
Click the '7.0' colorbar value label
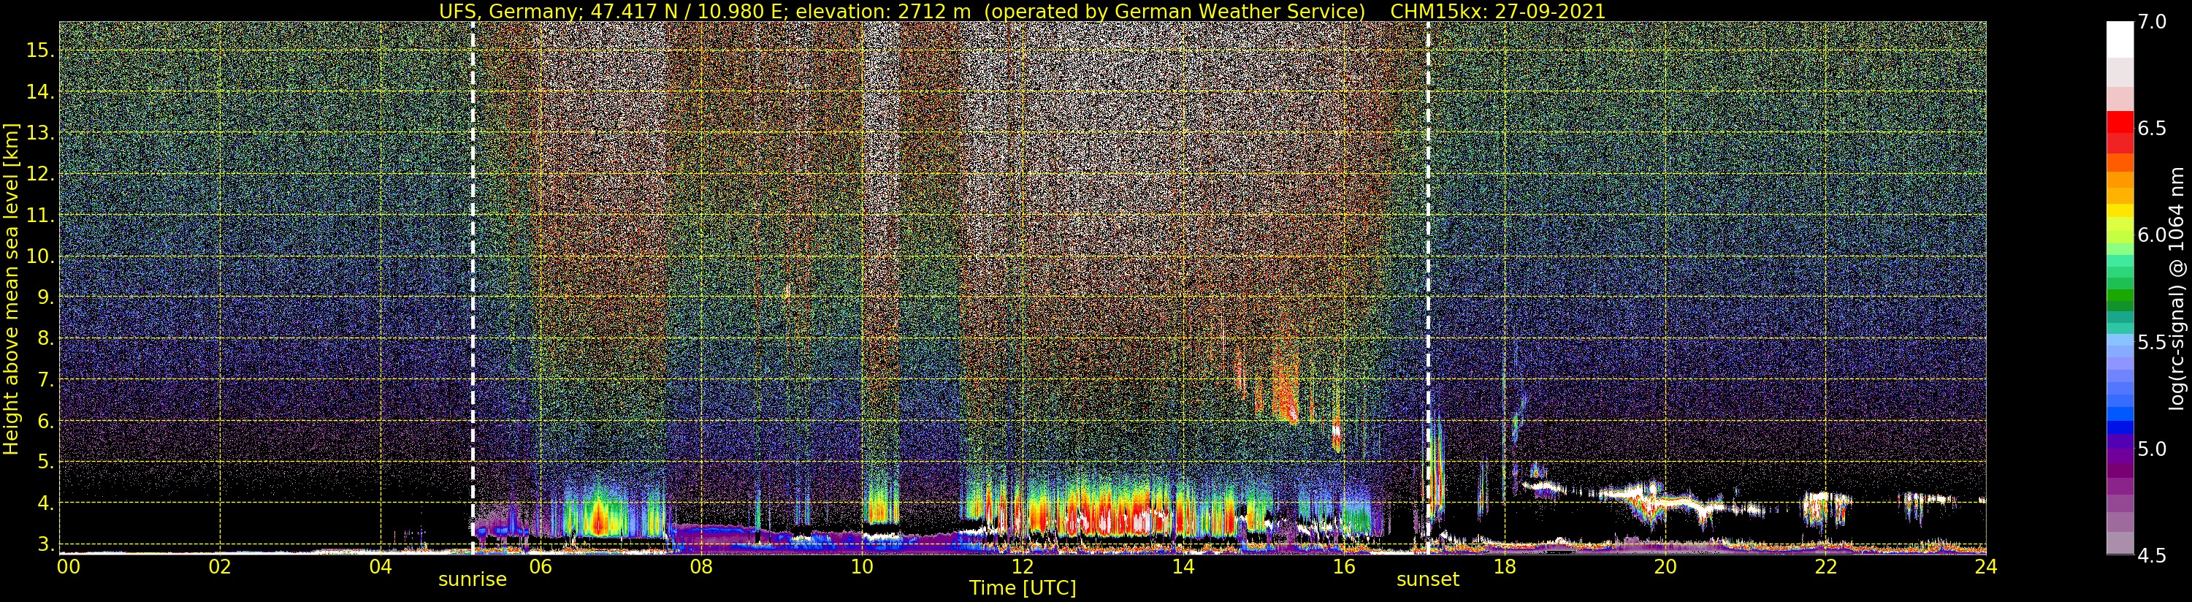point(2152,22)
